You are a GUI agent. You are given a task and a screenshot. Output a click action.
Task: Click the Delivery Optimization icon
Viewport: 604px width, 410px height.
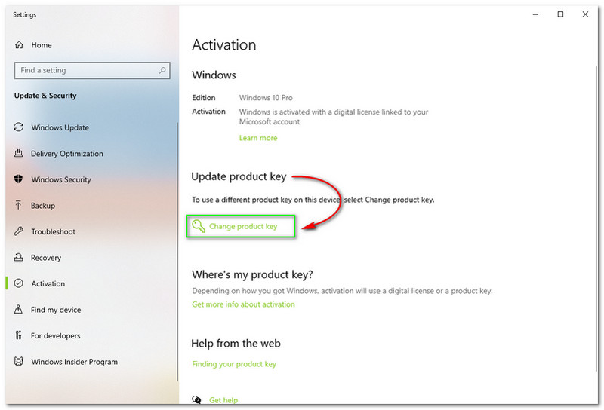[x=19, y=154]
